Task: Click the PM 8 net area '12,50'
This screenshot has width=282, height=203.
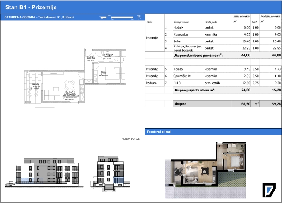Action: tap(246, 83)
